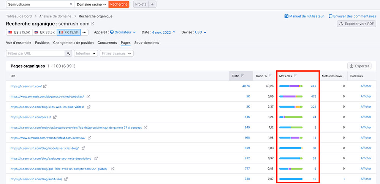This screenshot has width=380, height=184.
Task: Click paid keywords value 1 in audit-seo row
Action: [344, 179]
